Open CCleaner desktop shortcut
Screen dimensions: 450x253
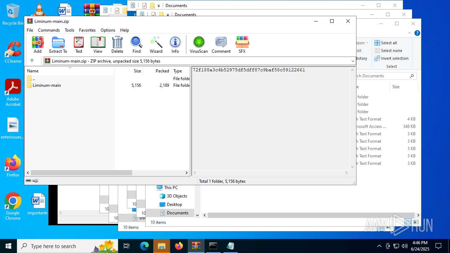[x=13, y=52]
